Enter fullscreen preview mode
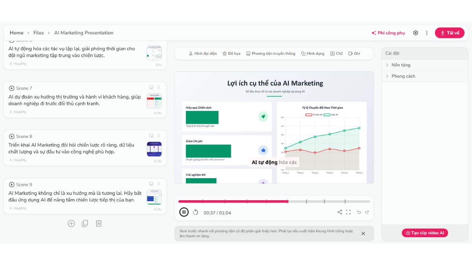The image size is (472, 265). [x=348, y=212]
